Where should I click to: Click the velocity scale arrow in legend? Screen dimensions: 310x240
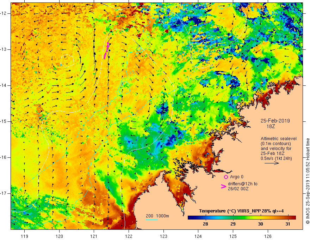(x=272, y=163)
